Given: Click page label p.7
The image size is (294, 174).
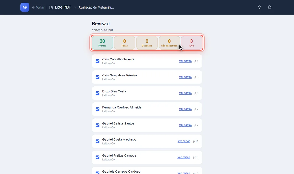Looking at the screenshot, I should [196, 109].
